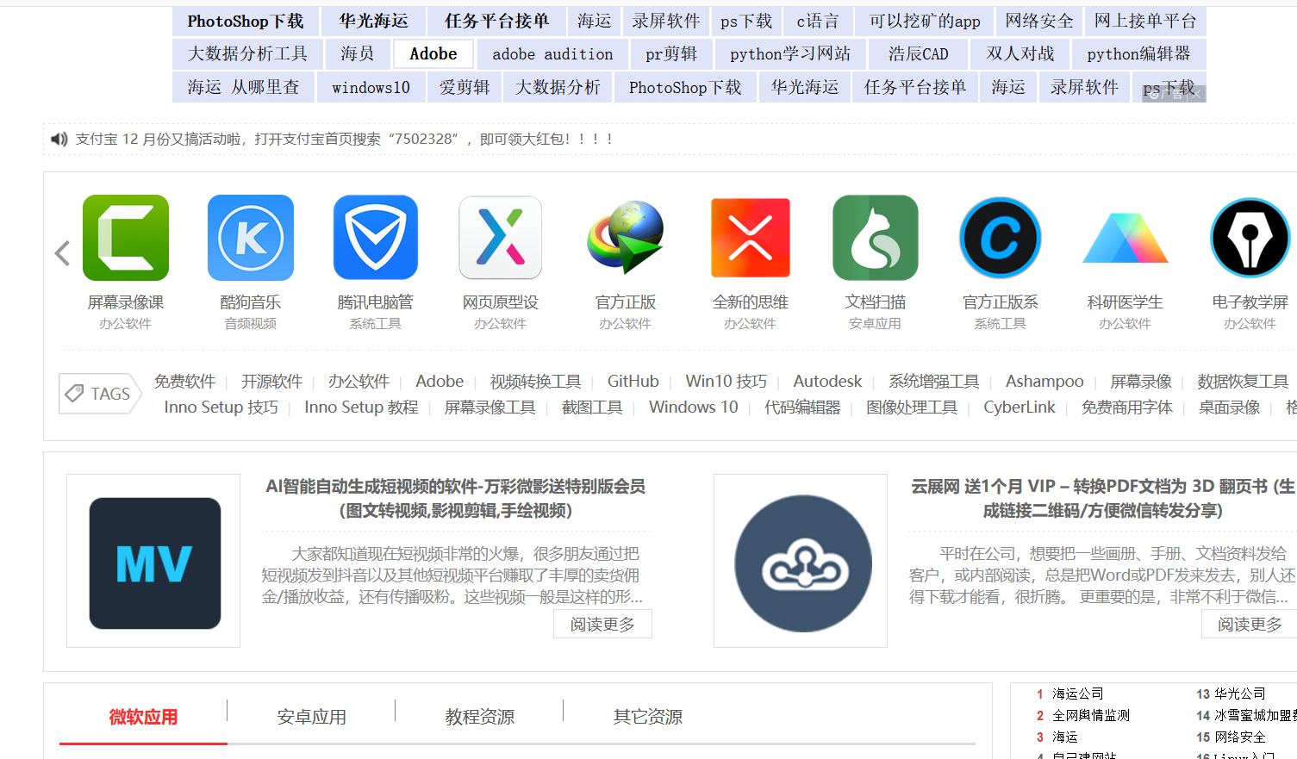Click the speaker announcement icon
Image resolution: width=1297 pixels, height=759 pixels.
click(x=59, y=139)
